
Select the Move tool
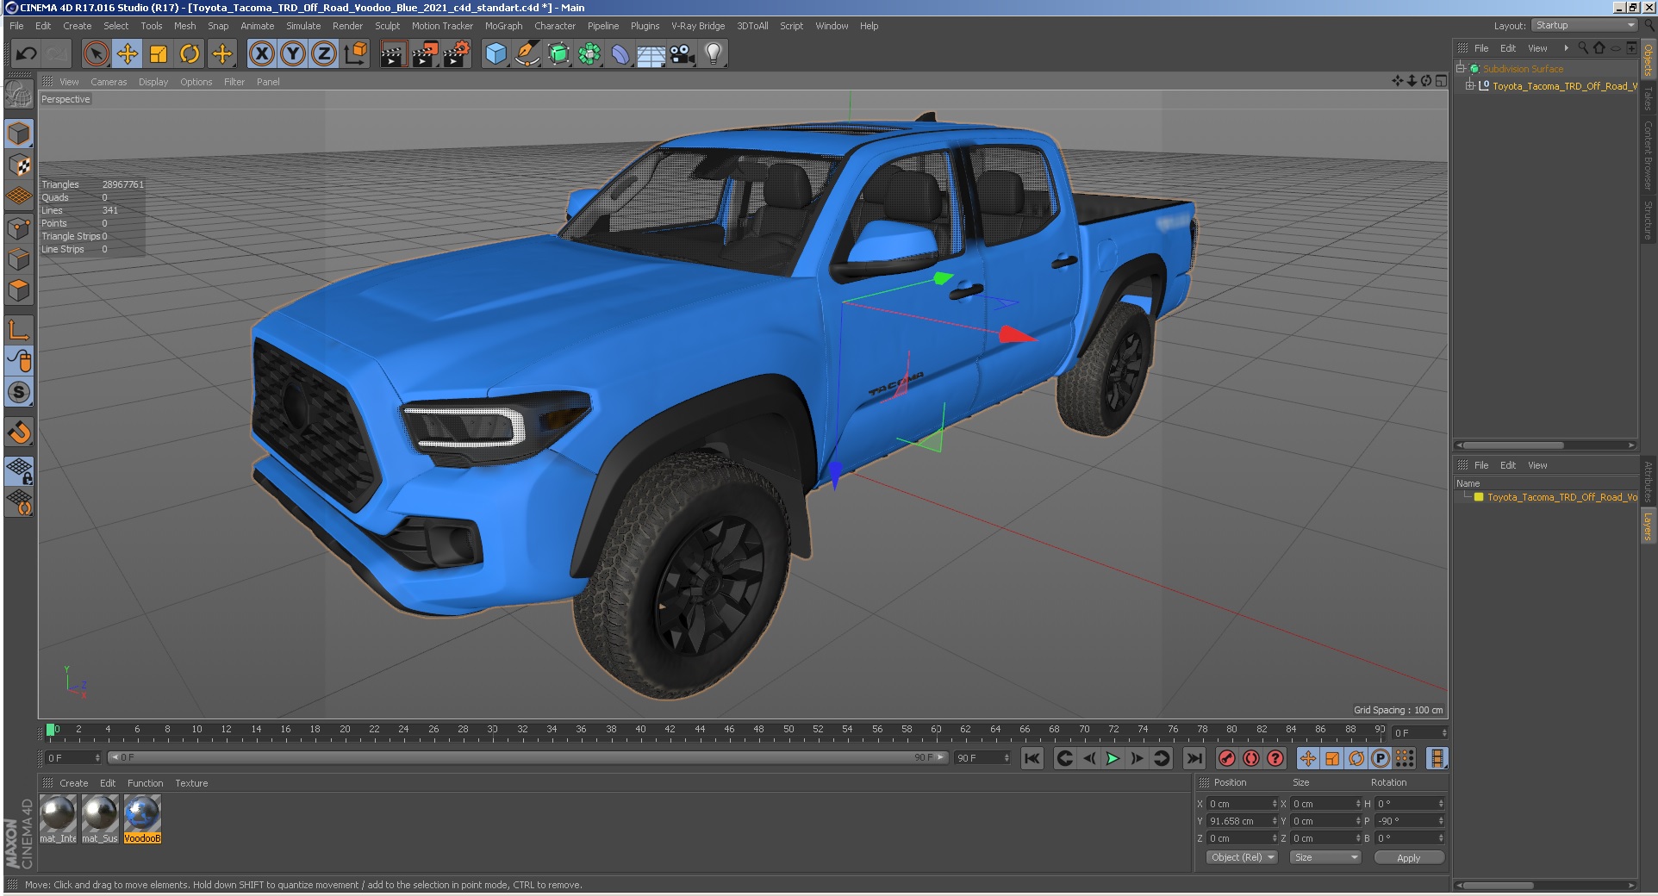coord(128,53)
